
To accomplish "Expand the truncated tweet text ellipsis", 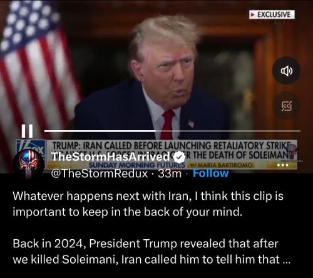I will point(286,259).
